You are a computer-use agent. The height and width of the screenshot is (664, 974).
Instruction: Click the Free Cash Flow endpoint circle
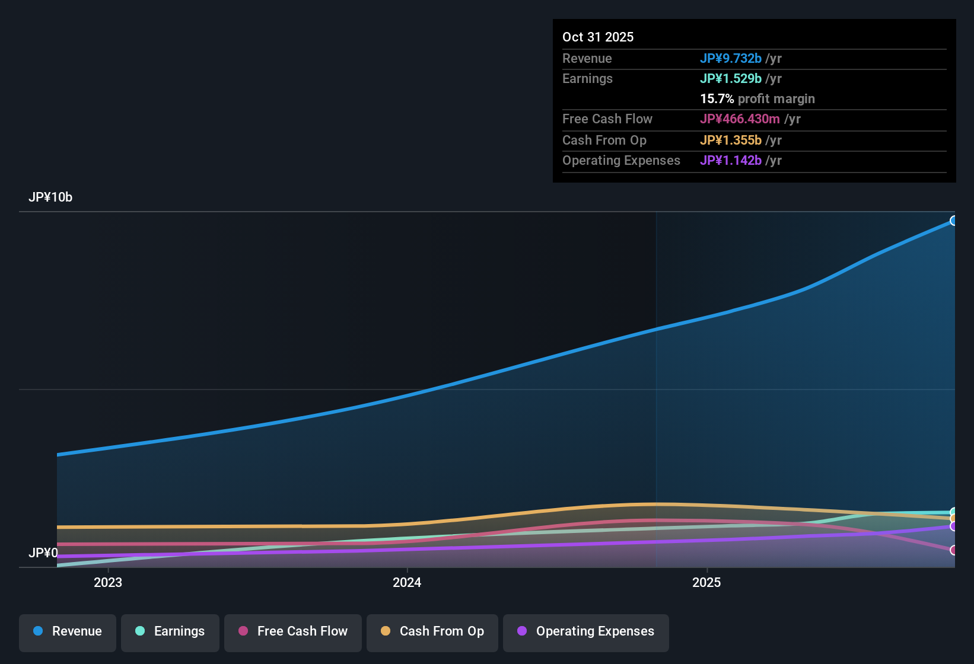(953, 549)
